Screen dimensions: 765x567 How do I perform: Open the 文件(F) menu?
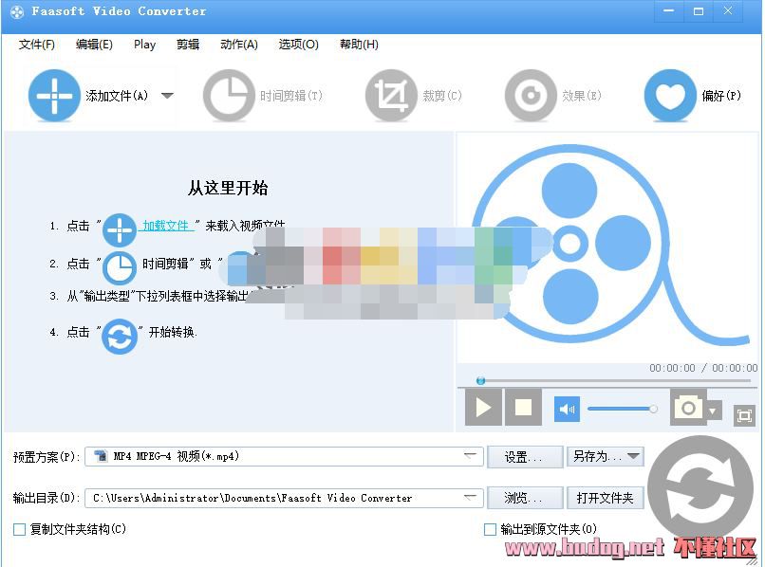tap(37, 45)
